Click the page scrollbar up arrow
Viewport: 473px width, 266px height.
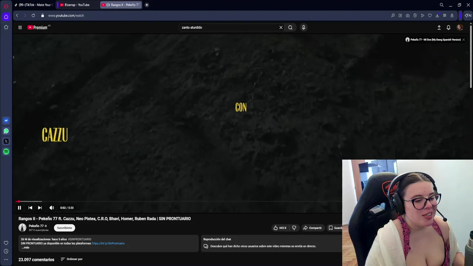(471, 24)
